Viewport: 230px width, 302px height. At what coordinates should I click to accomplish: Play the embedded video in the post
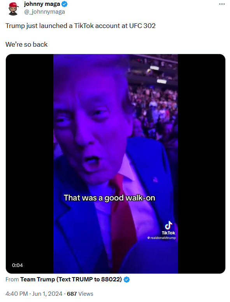pyautogui.click(x=115, y=164)
